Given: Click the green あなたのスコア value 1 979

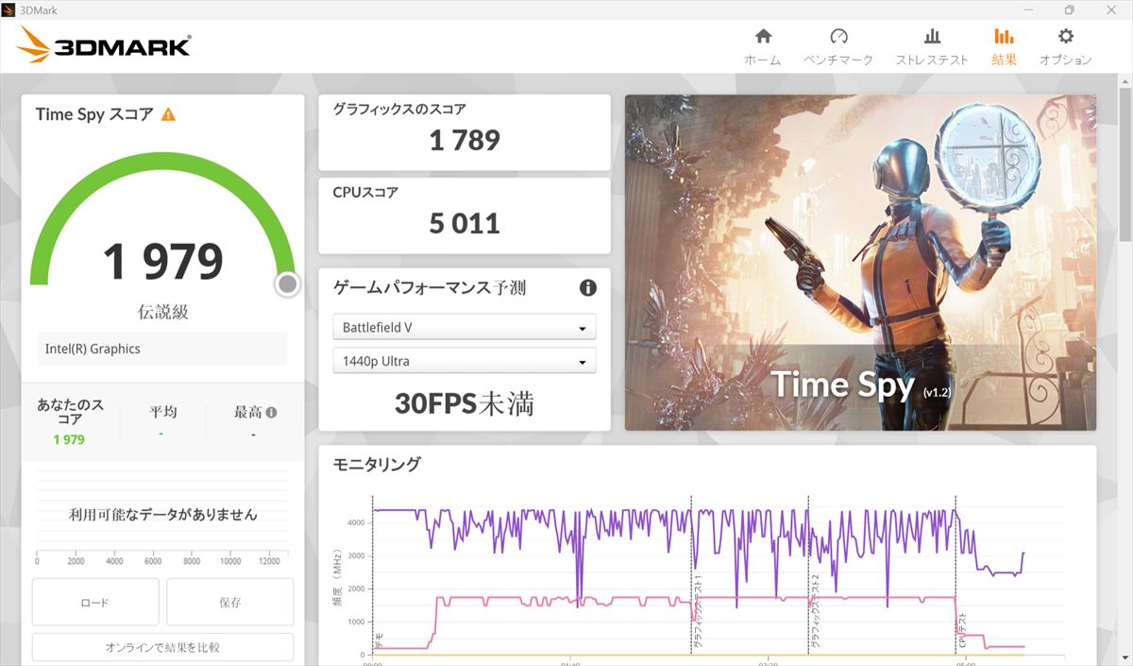Looking at the screenshot, I should click(x=69, y=439).
